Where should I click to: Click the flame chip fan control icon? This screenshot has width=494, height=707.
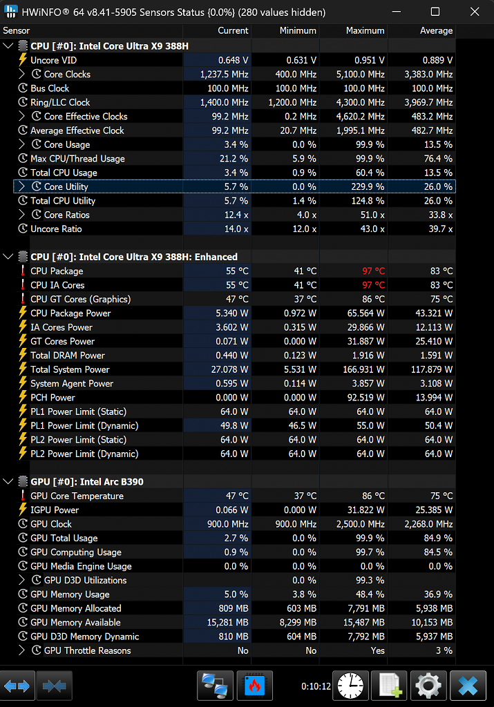click(255, 686)
